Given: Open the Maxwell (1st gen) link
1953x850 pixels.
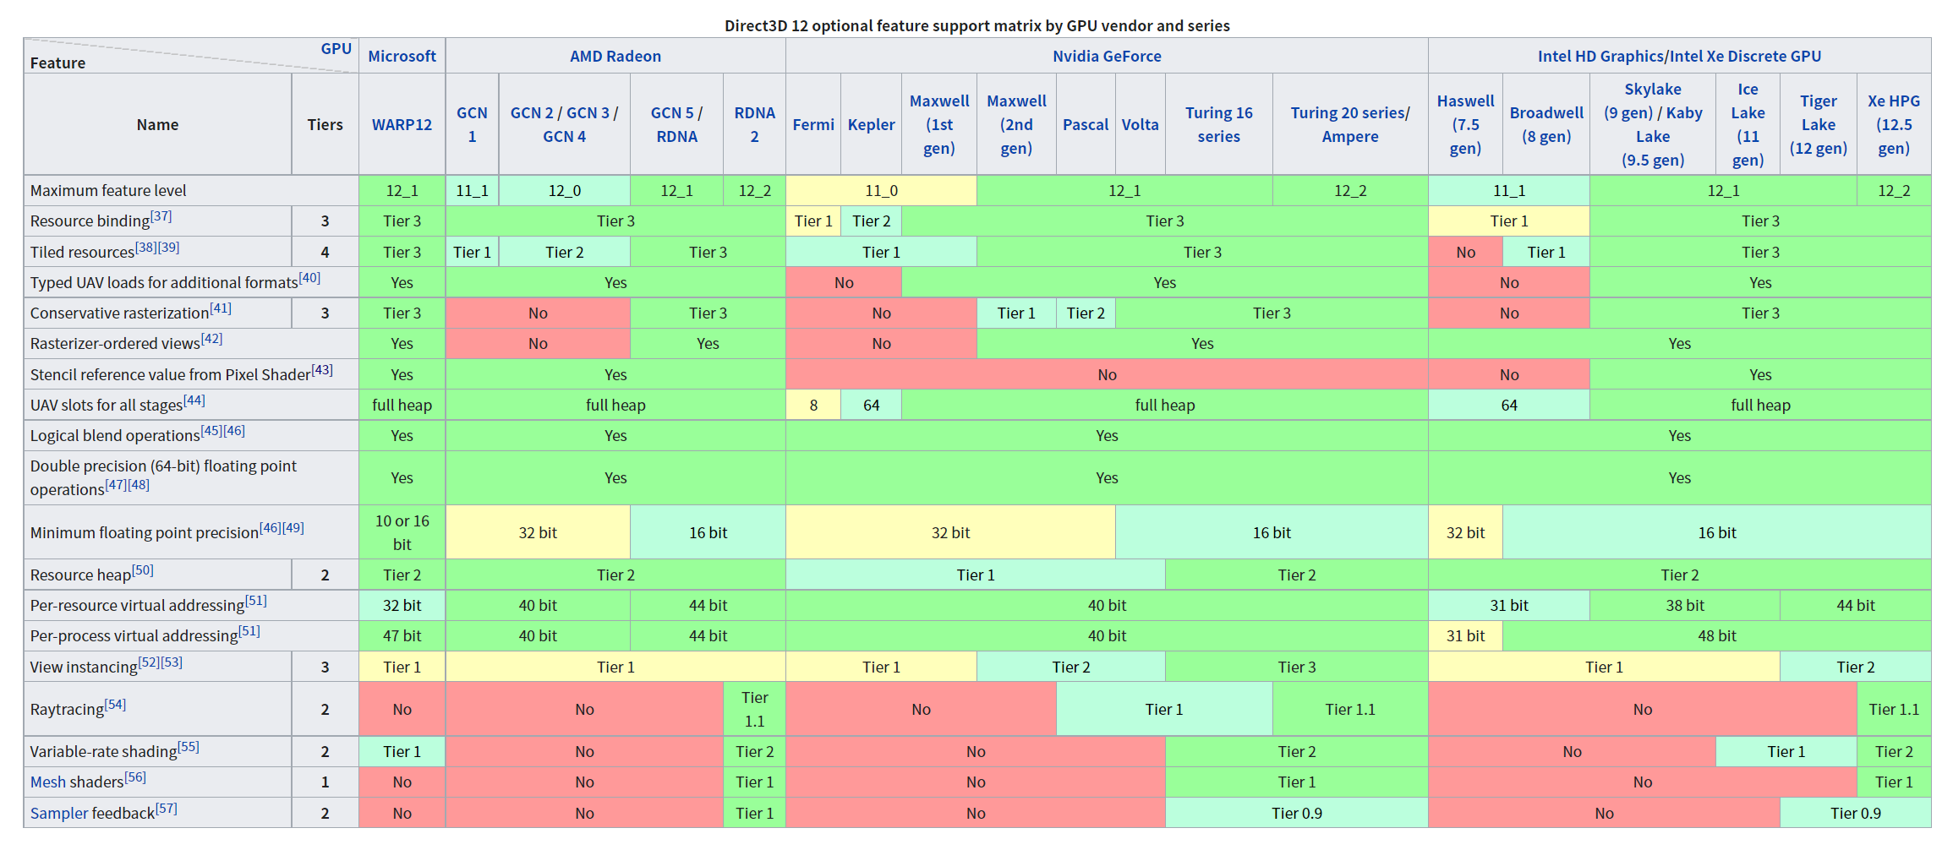Looking at the screenshot, I should [x=938, y=124].
